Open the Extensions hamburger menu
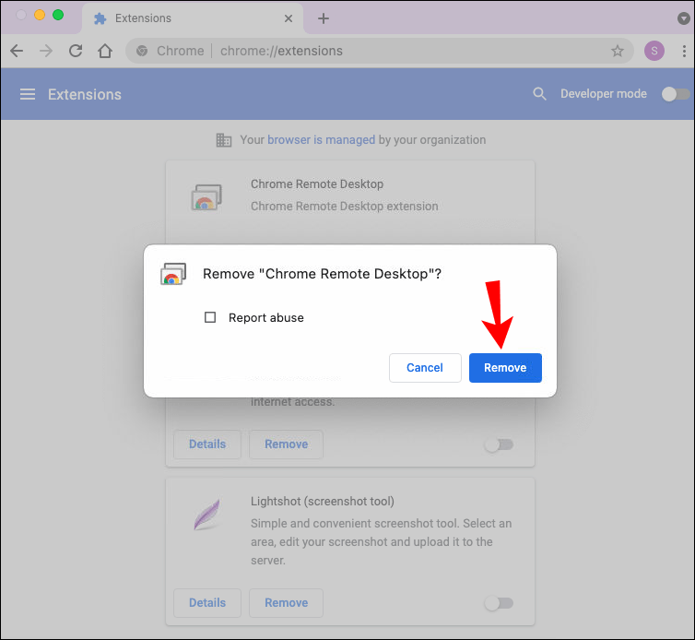 pos(28,94)
